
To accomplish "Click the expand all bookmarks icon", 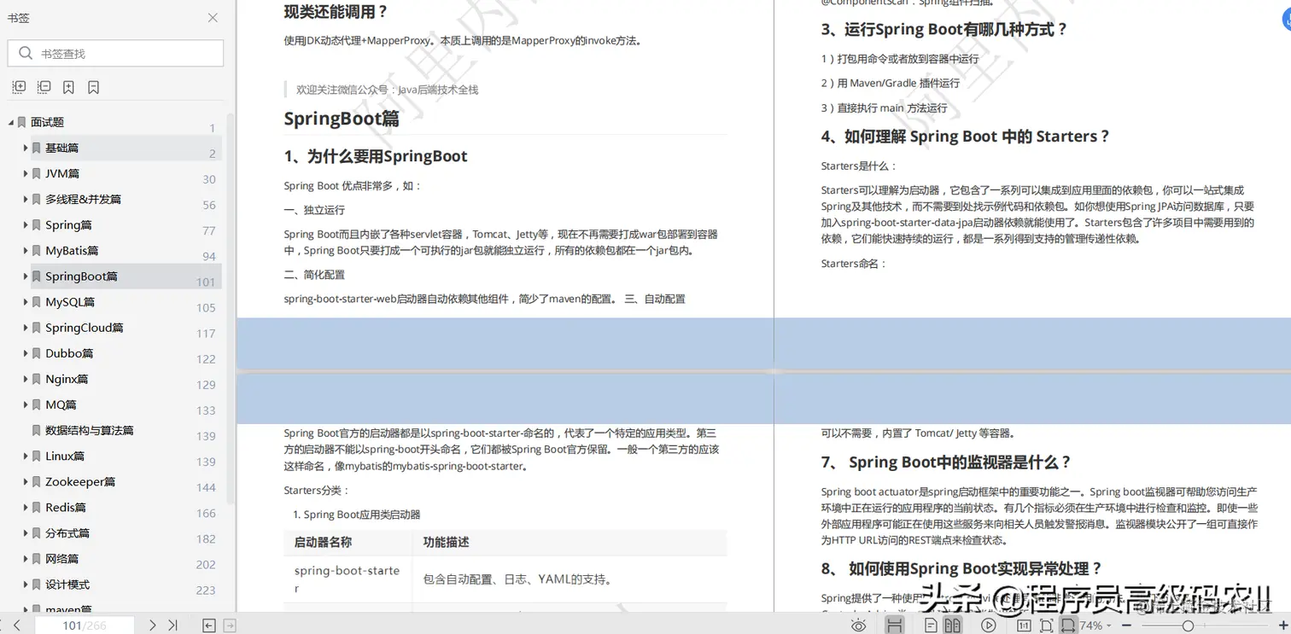I will [18, 86].
